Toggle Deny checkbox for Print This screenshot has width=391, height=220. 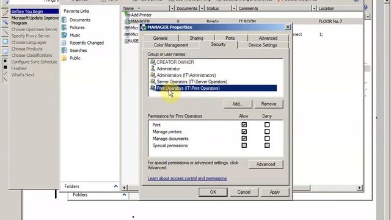point(267,125)
